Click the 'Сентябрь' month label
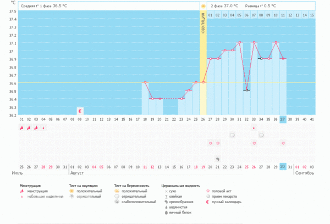This screenshot has height=224, width=330. 304,173
